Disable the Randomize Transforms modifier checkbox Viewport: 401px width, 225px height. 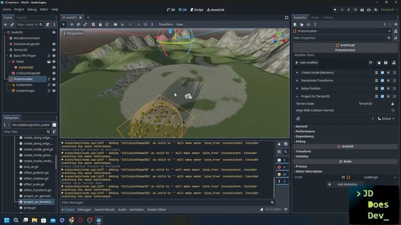coord(382,81)
